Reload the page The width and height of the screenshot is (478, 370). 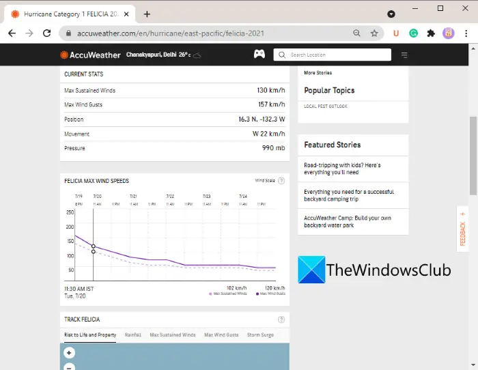click(x=46, y=33)
